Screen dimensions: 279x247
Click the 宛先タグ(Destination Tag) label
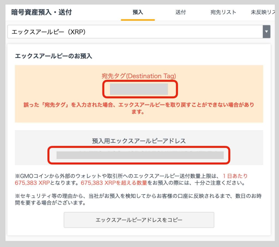click(x=139, y=76)
